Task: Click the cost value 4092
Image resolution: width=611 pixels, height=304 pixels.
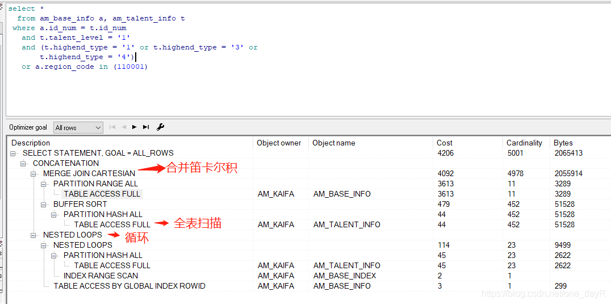Action: (x=445, y=173)
